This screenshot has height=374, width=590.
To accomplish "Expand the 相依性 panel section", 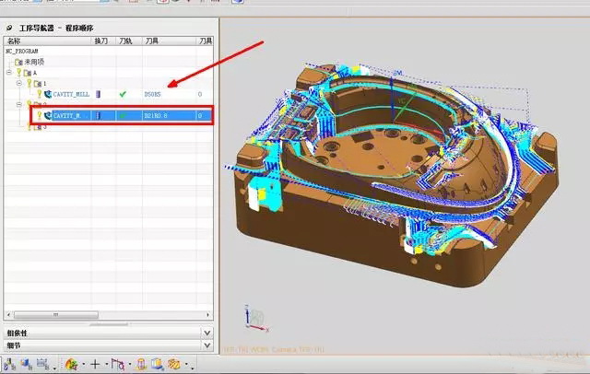I will pyautogui.click(x=206, y=333).
